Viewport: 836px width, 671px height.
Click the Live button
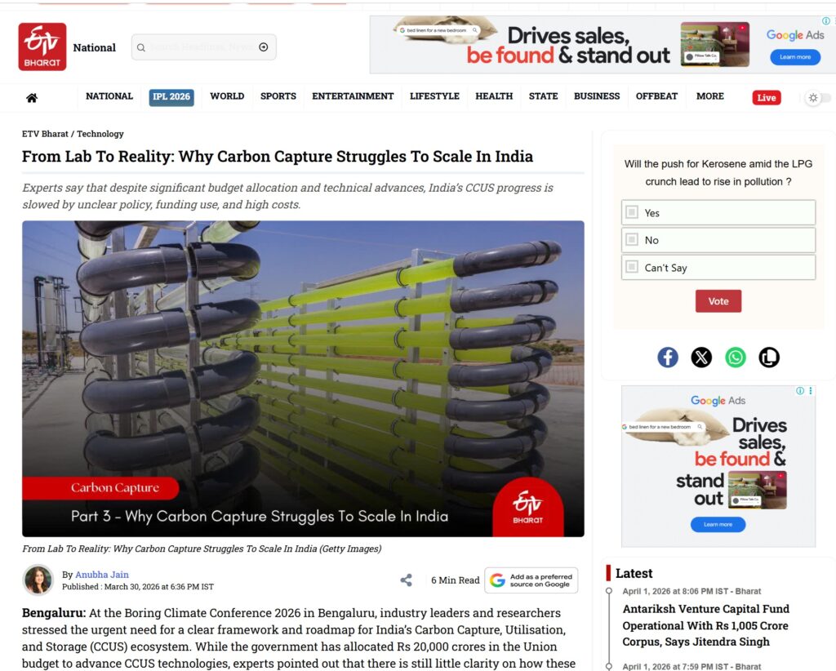click(766, 97)
